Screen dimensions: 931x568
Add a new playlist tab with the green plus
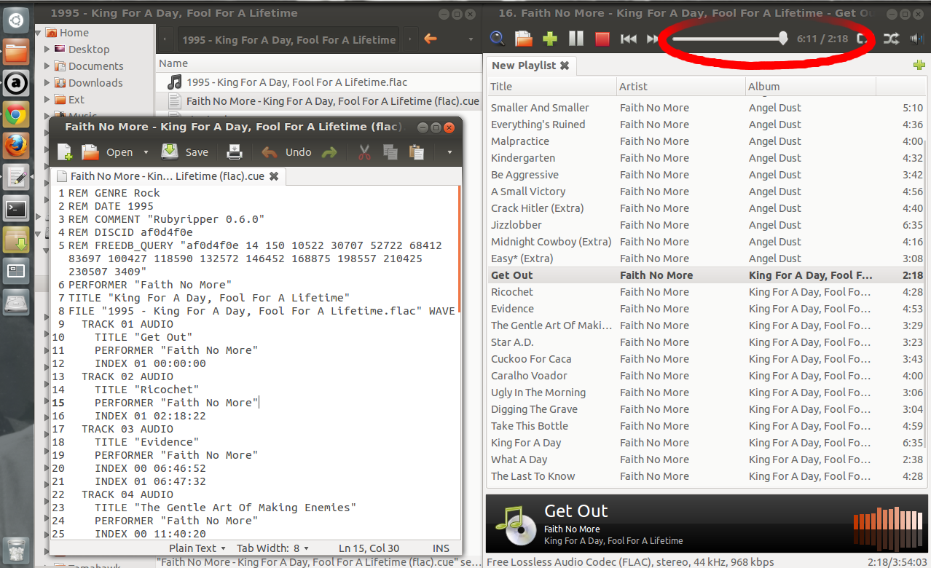click(x=919, y=66)
